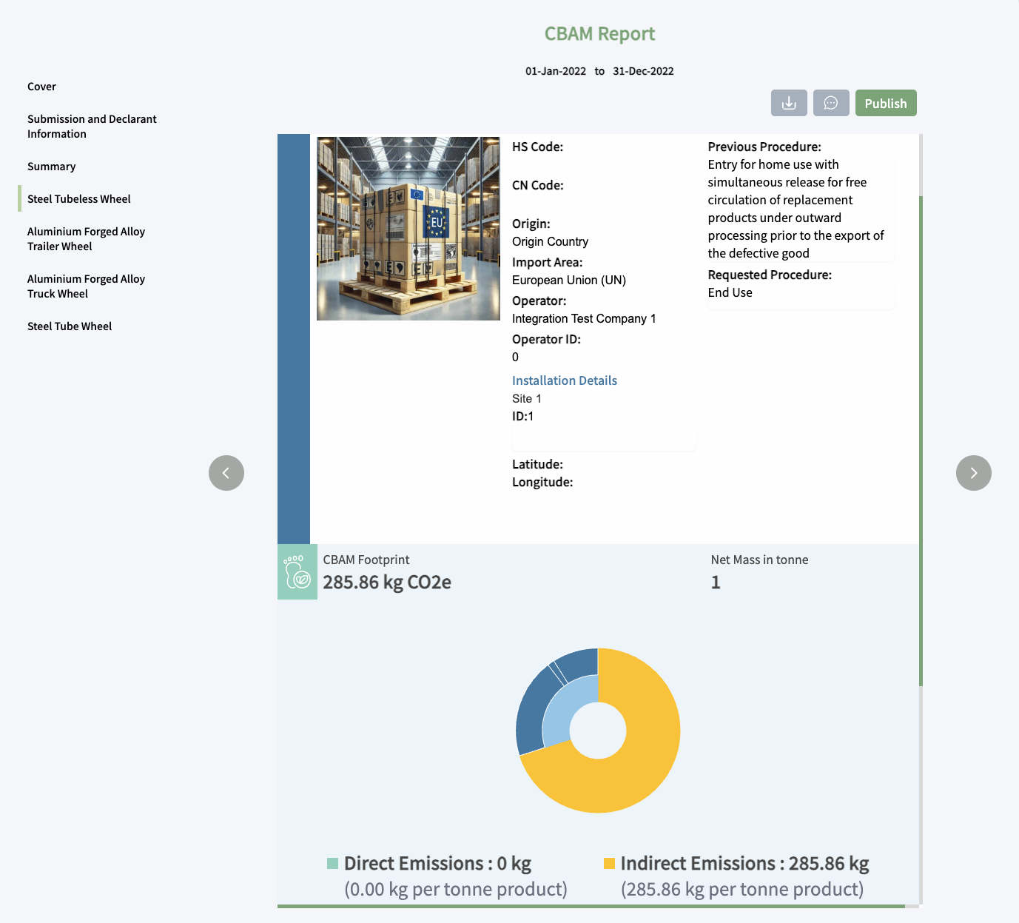Click the End Use requested procedure value

point(730,292)
